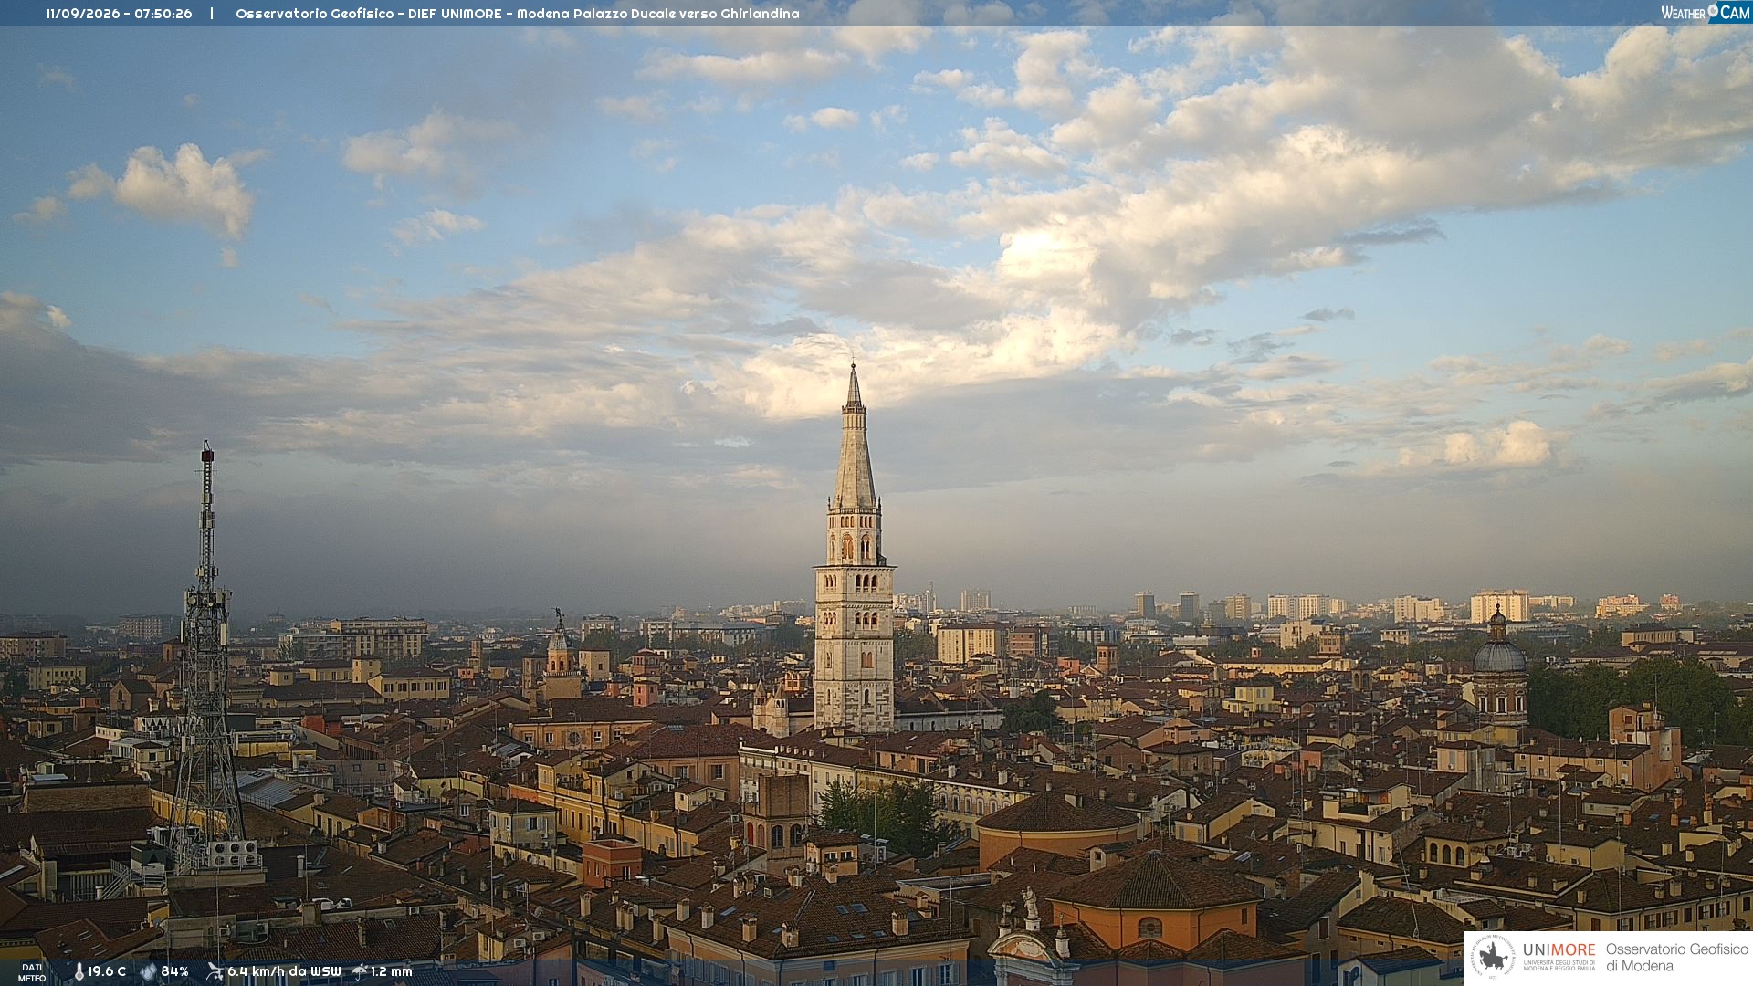The height and width of the screenshot is (986, 1753).
Task: Click the round UNIMORE university seal
Action: click(1494, 957)
